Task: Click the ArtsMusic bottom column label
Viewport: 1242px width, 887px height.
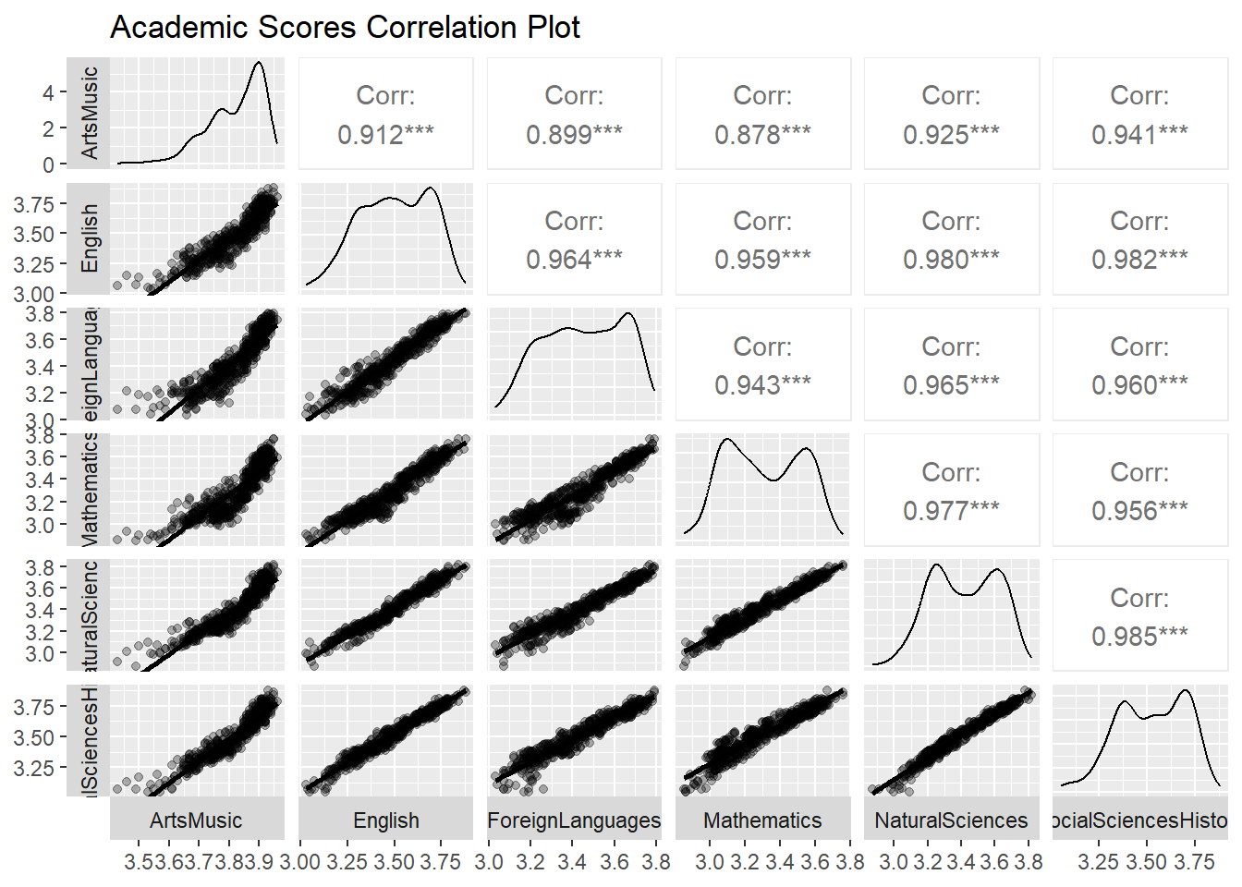Action: [x=197, y=820]
